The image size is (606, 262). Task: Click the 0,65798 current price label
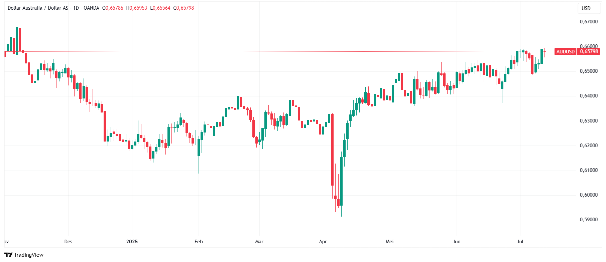pyautogui.click(x=589, y=51)
